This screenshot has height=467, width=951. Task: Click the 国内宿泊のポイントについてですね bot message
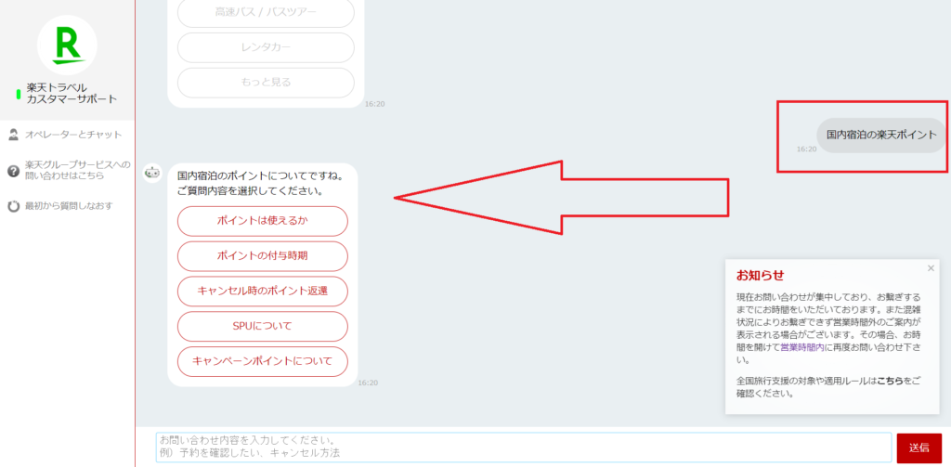coord(261,183)
